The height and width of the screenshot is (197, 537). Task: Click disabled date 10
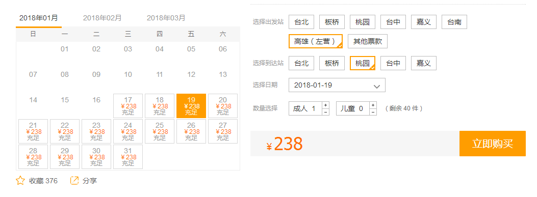[x=128, y=74]
